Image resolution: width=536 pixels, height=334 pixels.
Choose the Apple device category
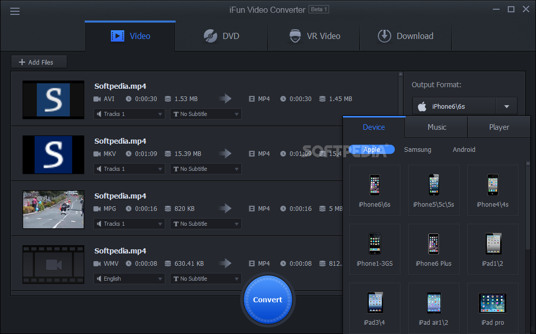372,150
